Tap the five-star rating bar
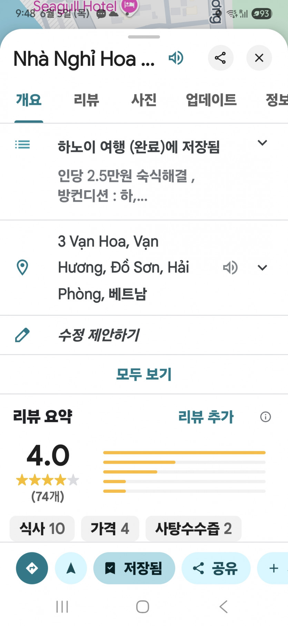 184,453
